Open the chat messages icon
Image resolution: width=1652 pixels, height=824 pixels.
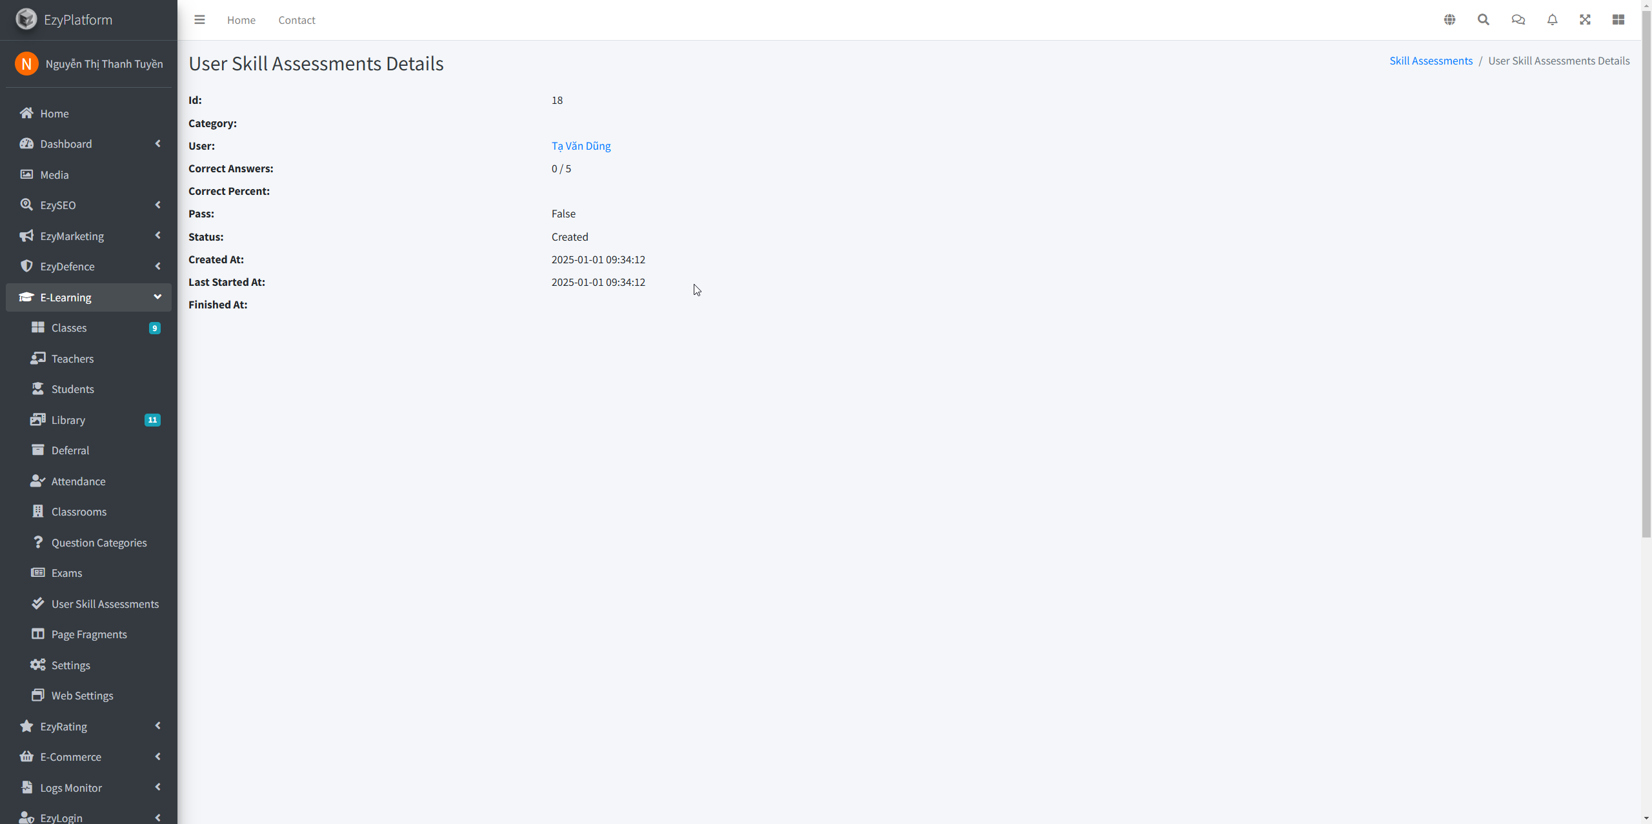pyautogui.click(x=1518, y=20)
